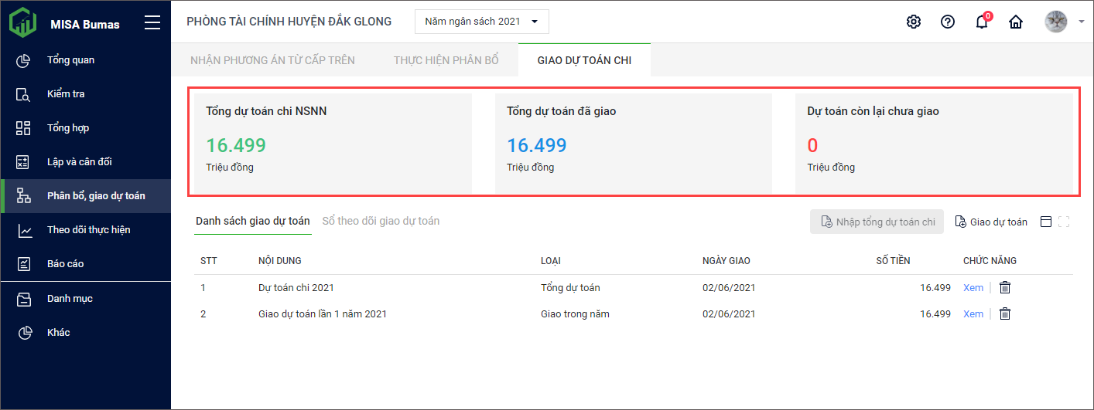
Task: Toggle full screen table view icon
Action: pyautogui.click(x=1064, y=222)
